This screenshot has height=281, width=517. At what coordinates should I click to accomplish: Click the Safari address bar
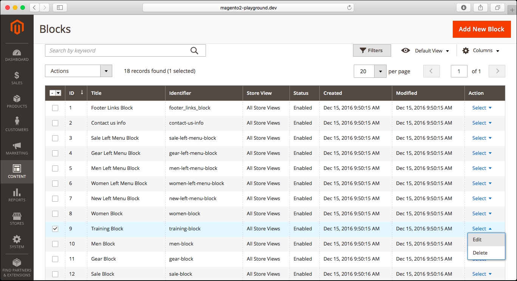point(248,8)
